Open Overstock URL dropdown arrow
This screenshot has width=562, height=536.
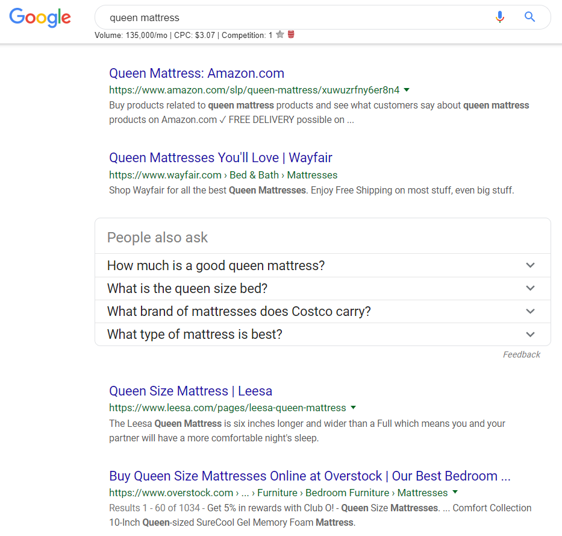pyautogui.click(x=455, y=492)
